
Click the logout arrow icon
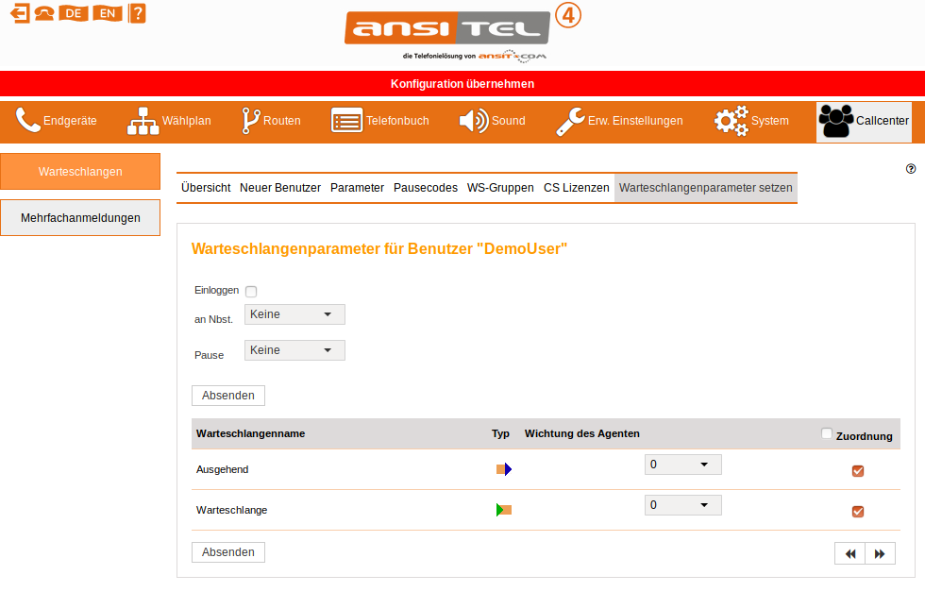[x=20, y=13]
